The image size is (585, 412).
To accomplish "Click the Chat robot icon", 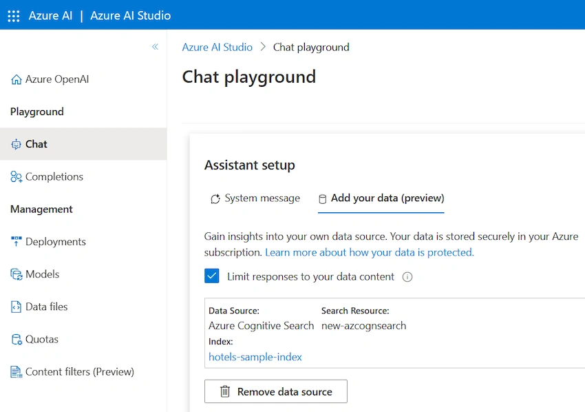I will [x=16, y=144].
